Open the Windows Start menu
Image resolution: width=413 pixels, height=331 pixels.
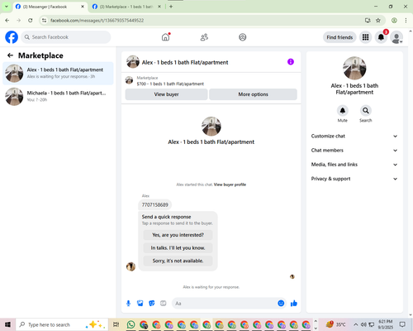point(7,324)
